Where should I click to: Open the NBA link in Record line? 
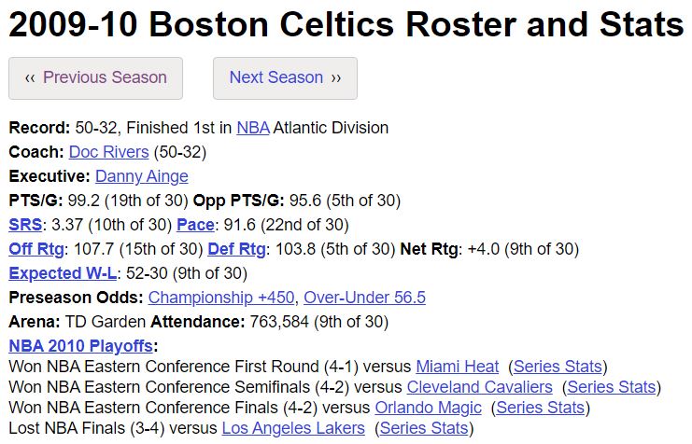[x=253, y=128]
